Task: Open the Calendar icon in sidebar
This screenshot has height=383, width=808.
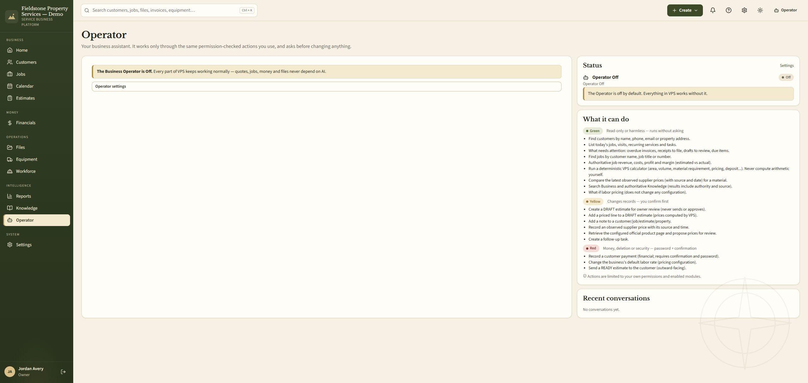Action: pos(10,86)
